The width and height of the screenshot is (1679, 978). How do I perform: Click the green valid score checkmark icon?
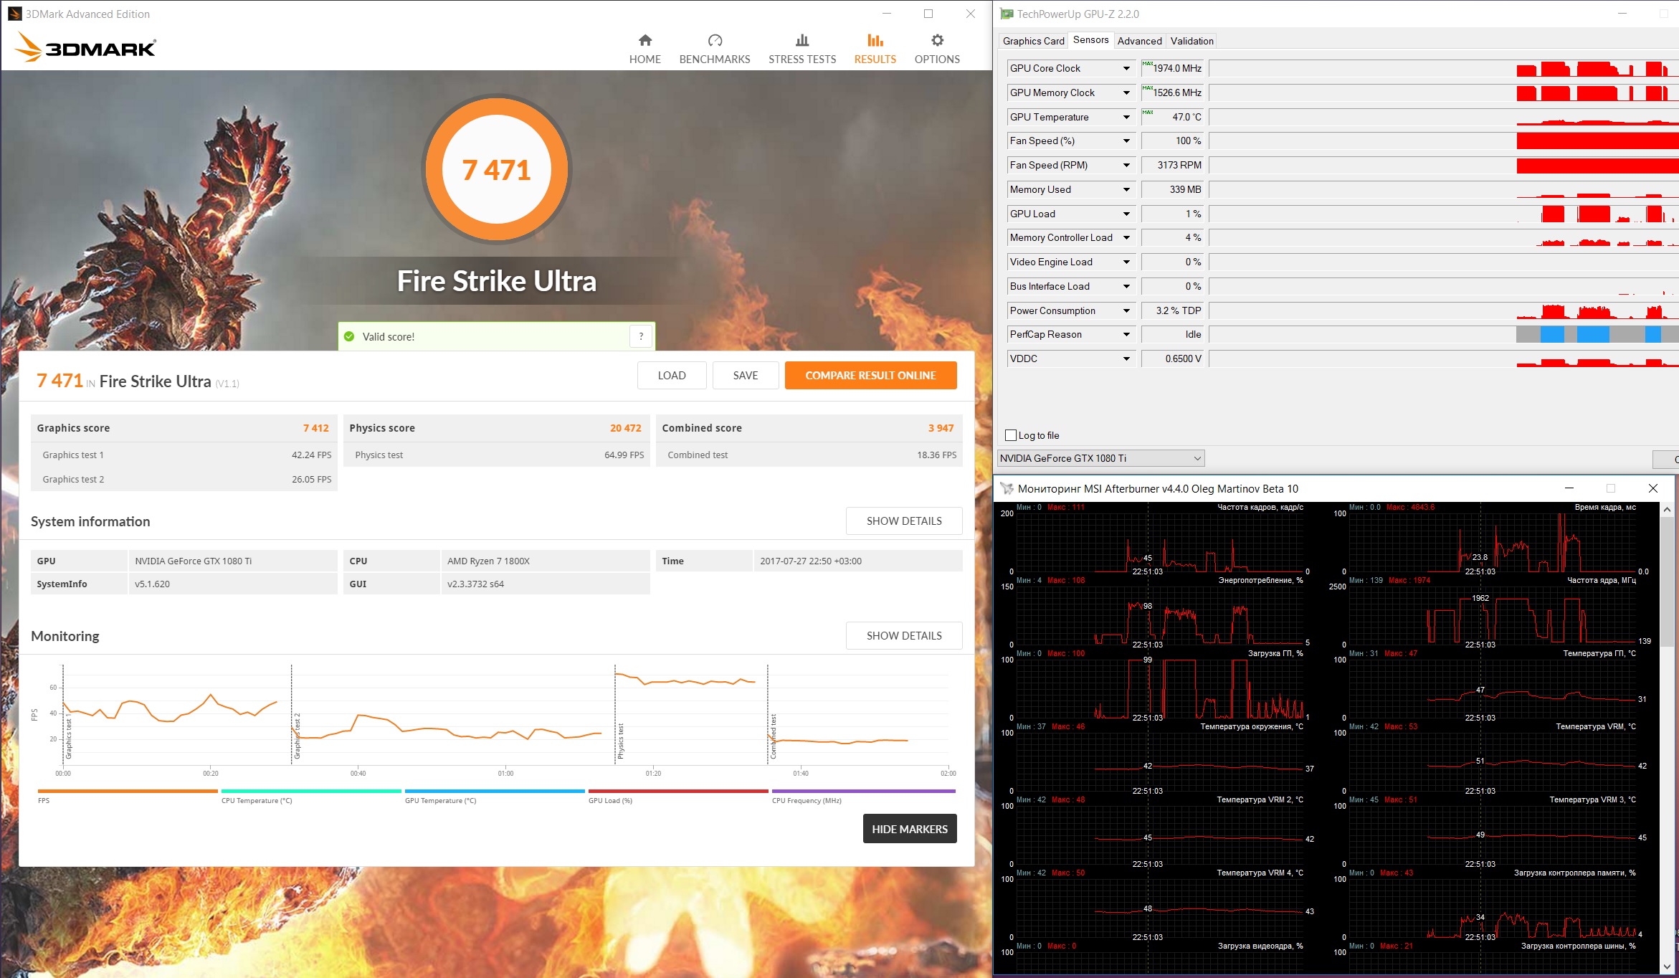pyautogui.click(x=349, y=336)
